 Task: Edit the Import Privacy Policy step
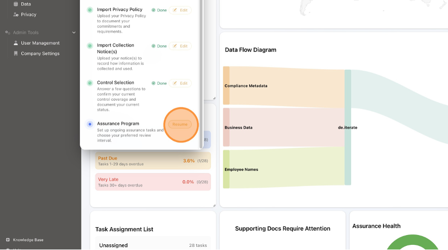tap(180, 10)
